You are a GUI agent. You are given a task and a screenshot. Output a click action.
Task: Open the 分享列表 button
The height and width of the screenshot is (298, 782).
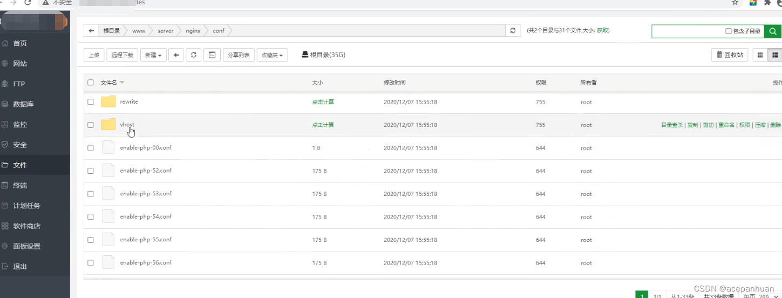coord(239,55)
